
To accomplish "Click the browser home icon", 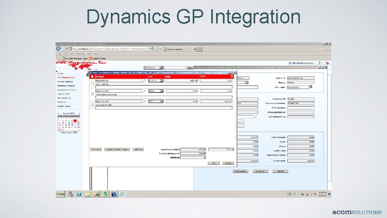I will tap(320, 49).
